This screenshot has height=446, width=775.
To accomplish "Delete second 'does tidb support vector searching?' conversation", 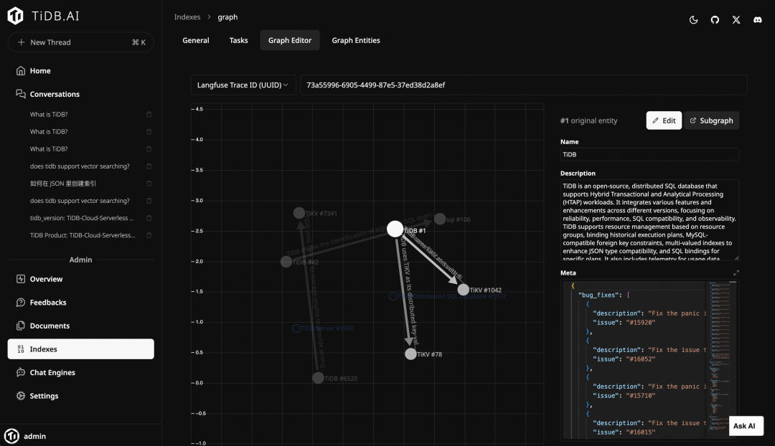I will [149, 201].
